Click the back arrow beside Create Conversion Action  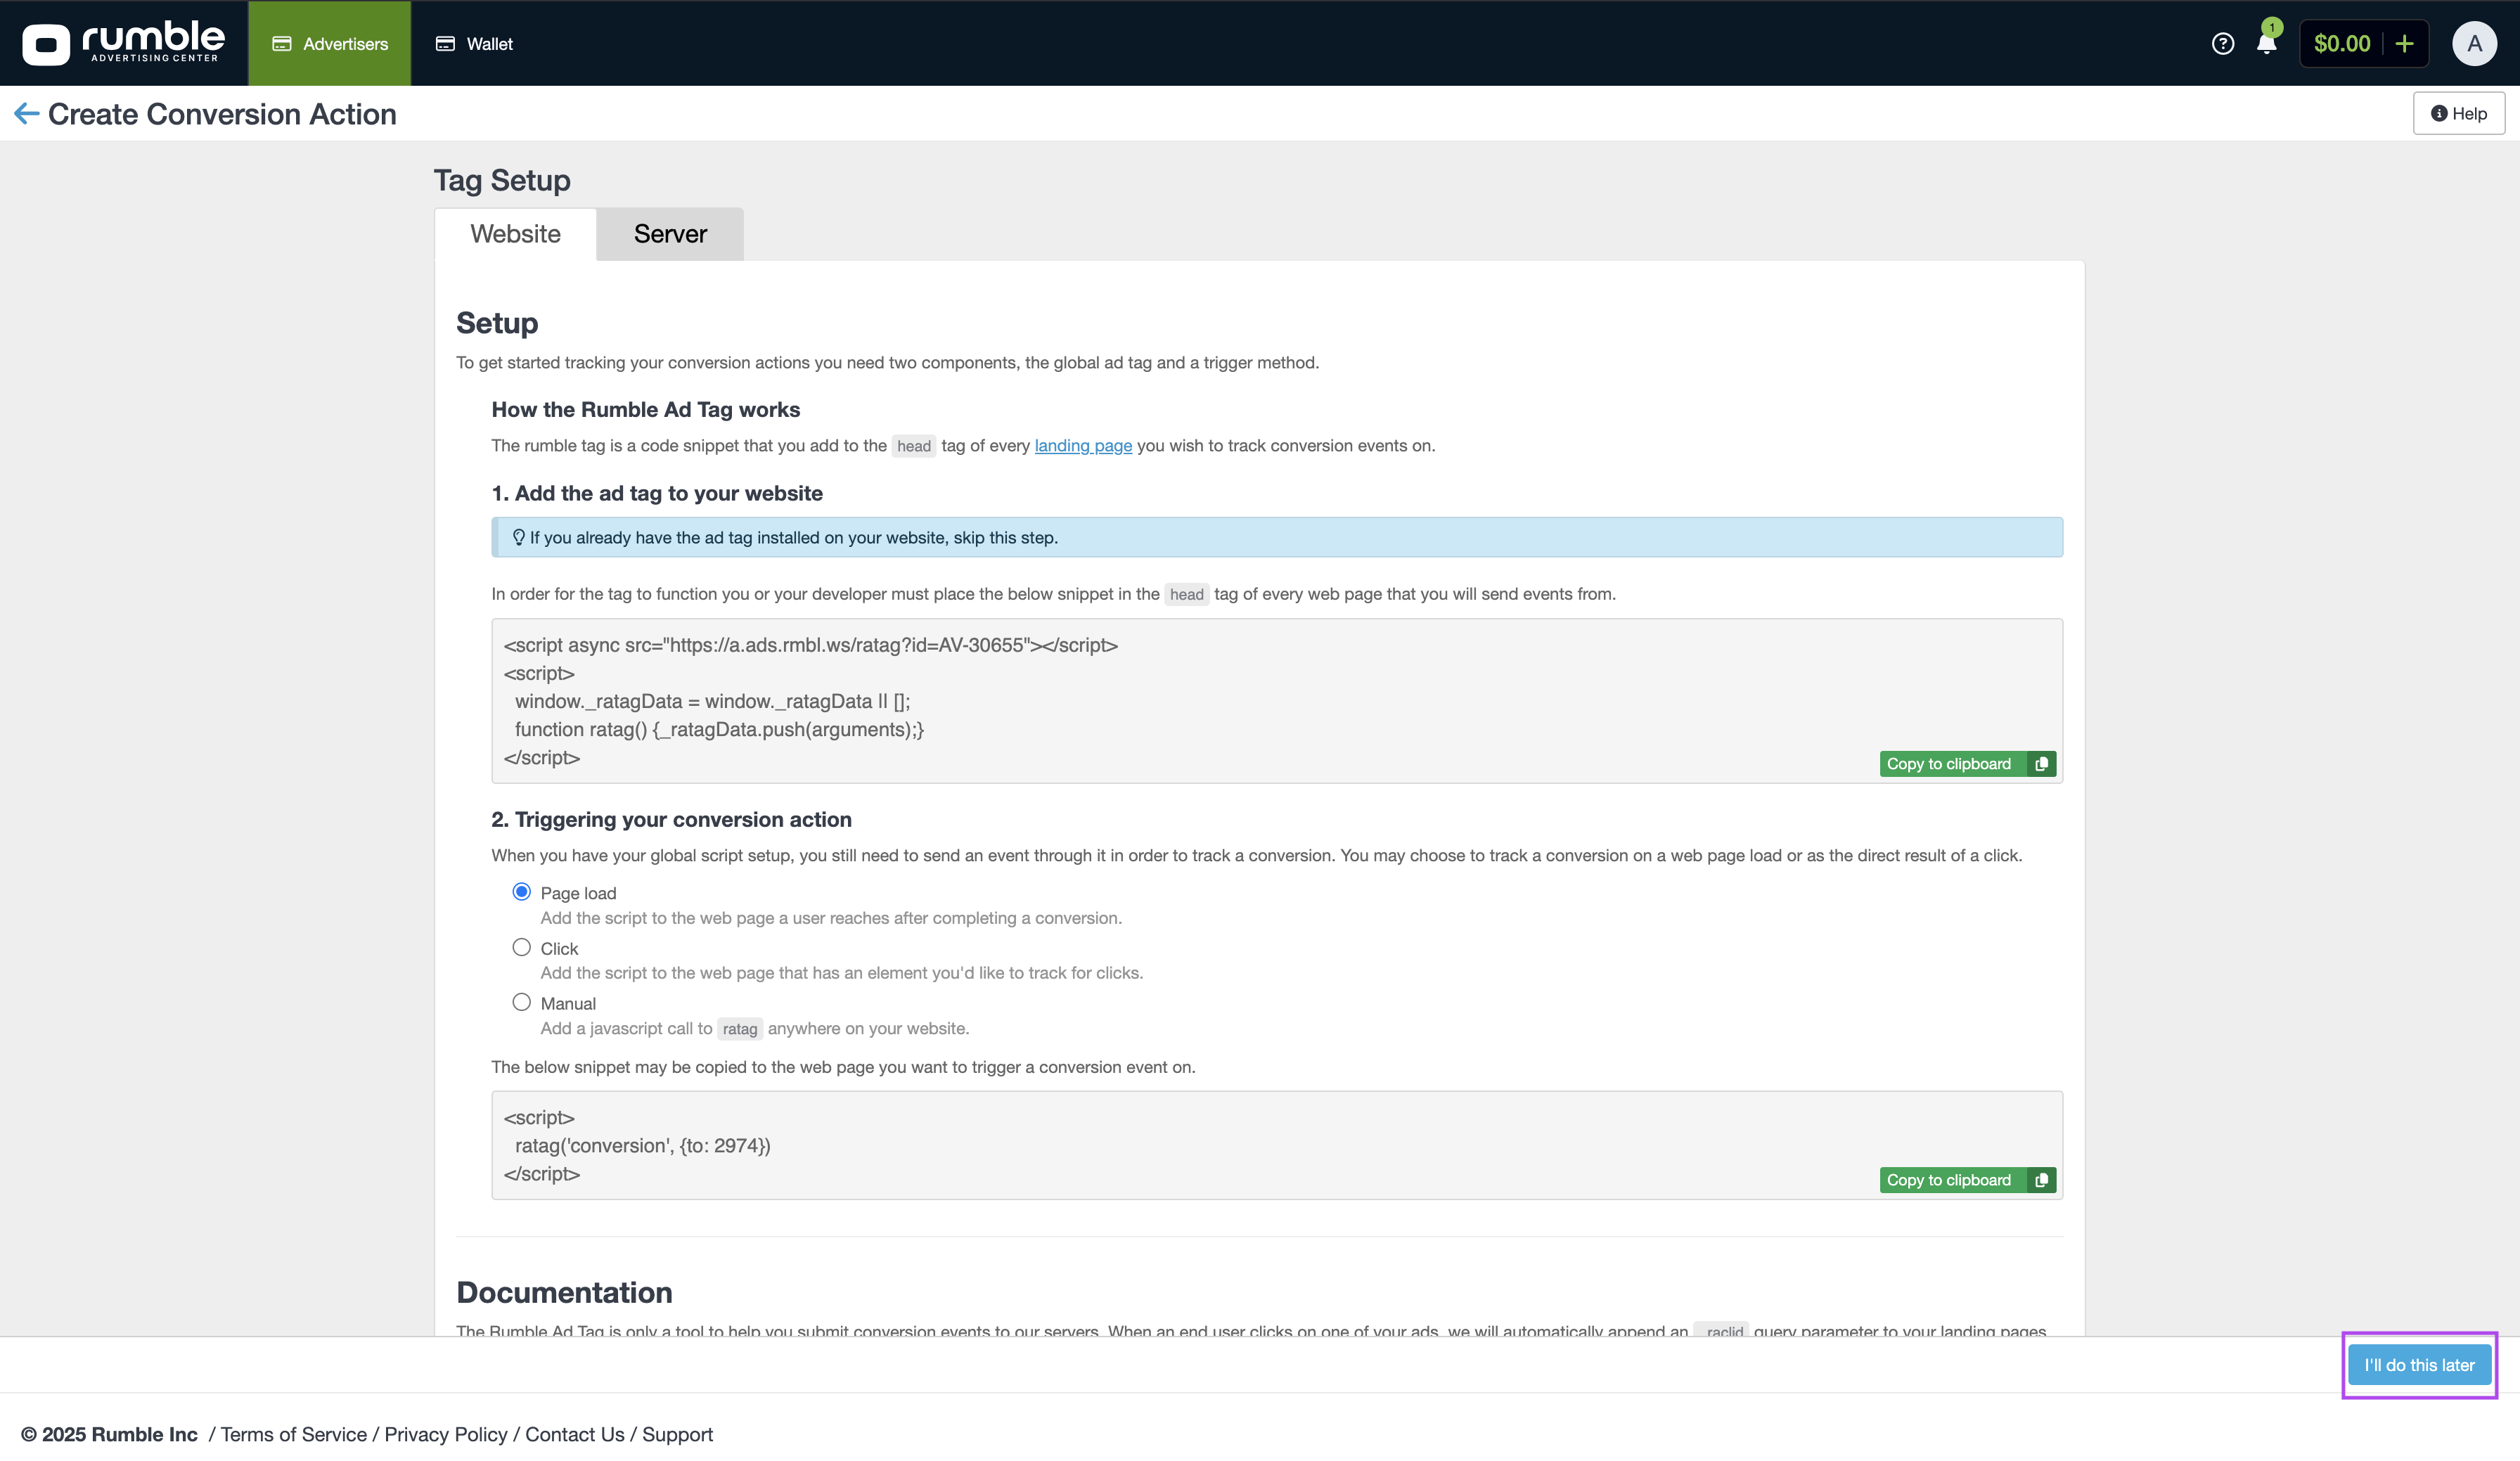(26, 114)
